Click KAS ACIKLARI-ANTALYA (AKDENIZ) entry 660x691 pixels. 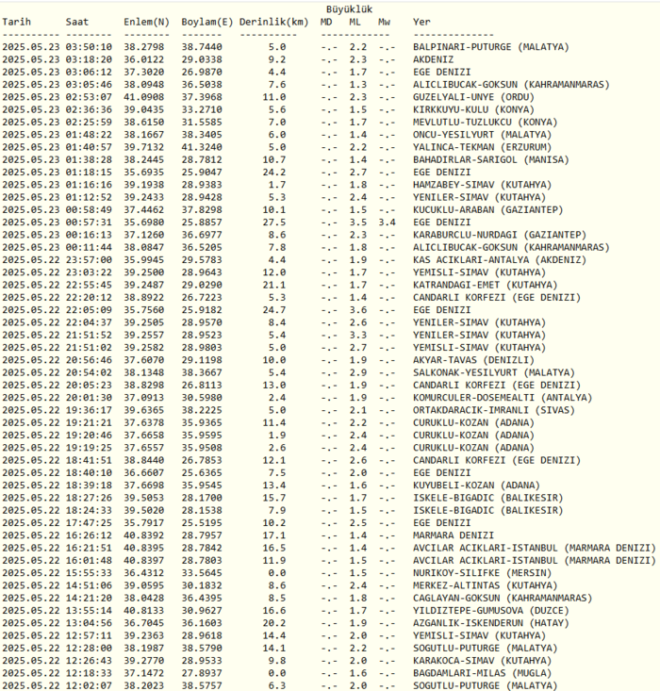point(500,260)
